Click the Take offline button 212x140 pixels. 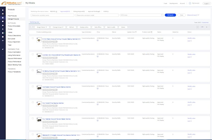click(x=98, y=27)
